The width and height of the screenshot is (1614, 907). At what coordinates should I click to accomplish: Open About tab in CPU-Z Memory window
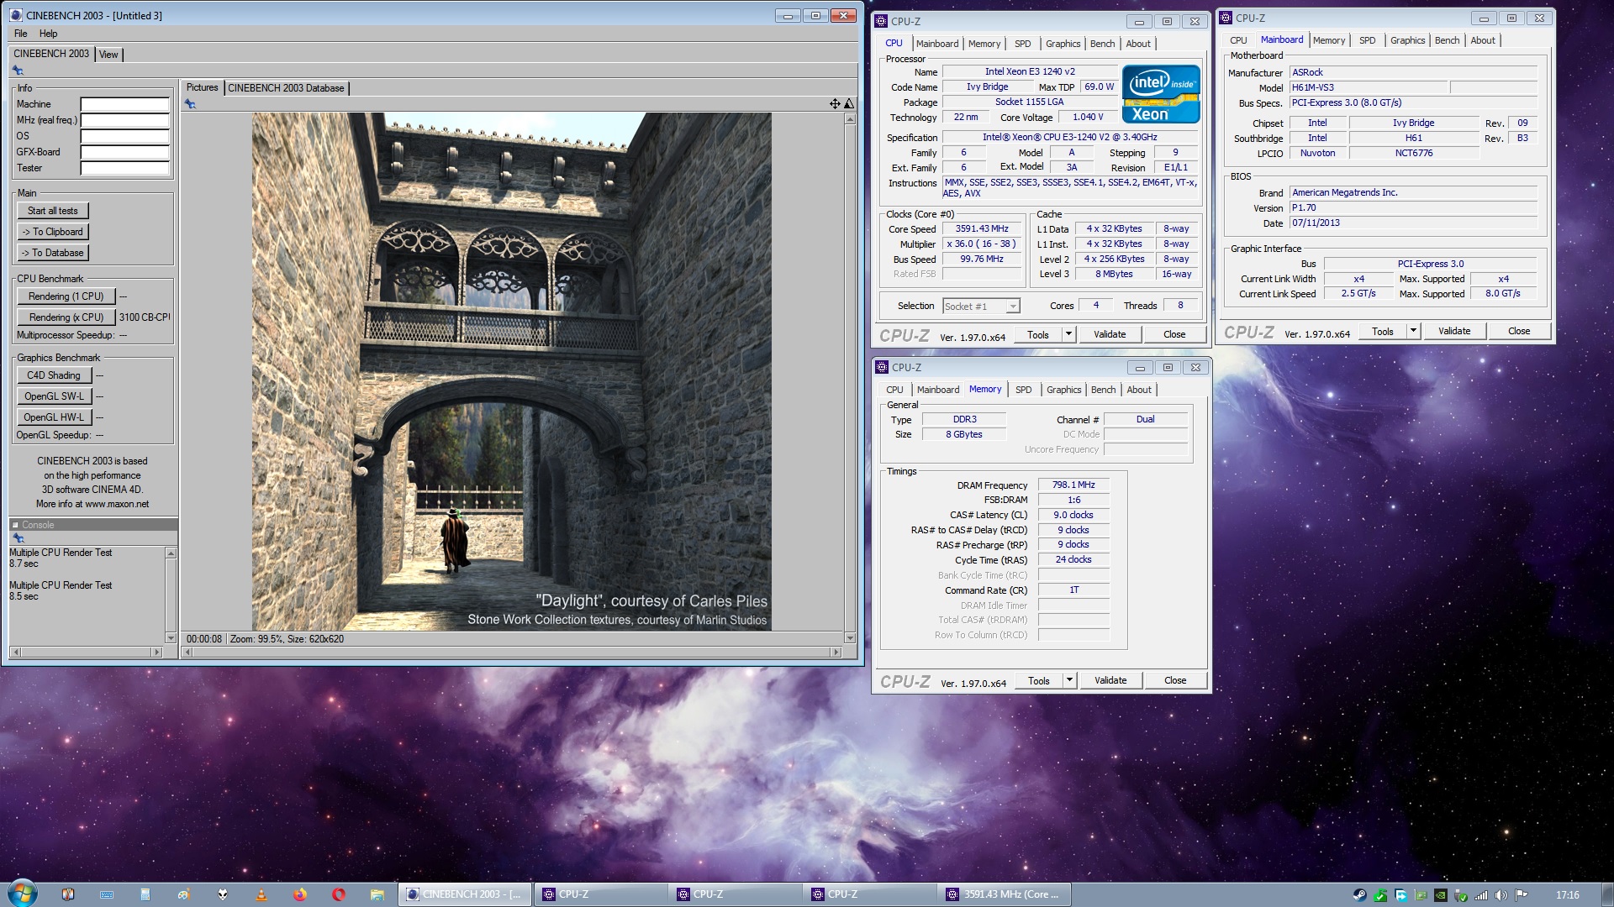pyautogui.click(x=1139, y=390)
